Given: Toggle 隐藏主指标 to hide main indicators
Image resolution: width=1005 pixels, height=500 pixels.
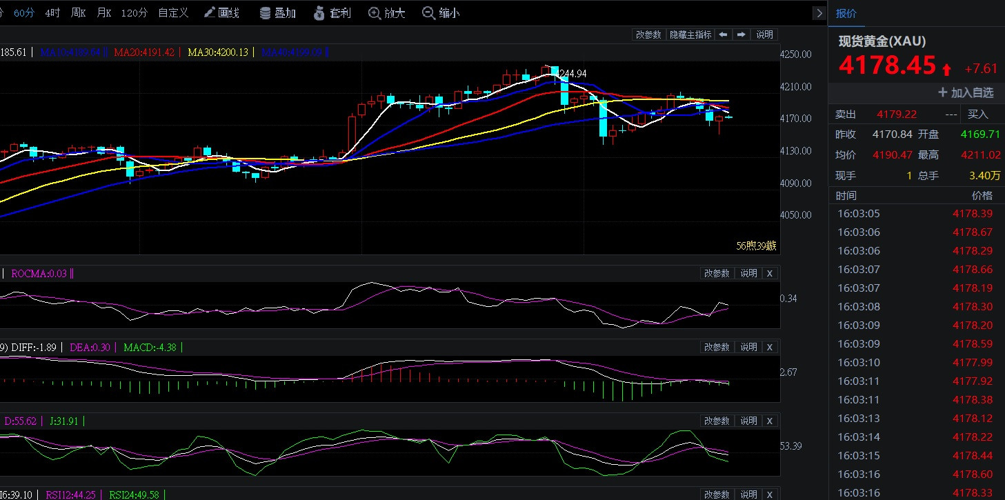Looking at the screenshot, I should click(x=690, y=34).
